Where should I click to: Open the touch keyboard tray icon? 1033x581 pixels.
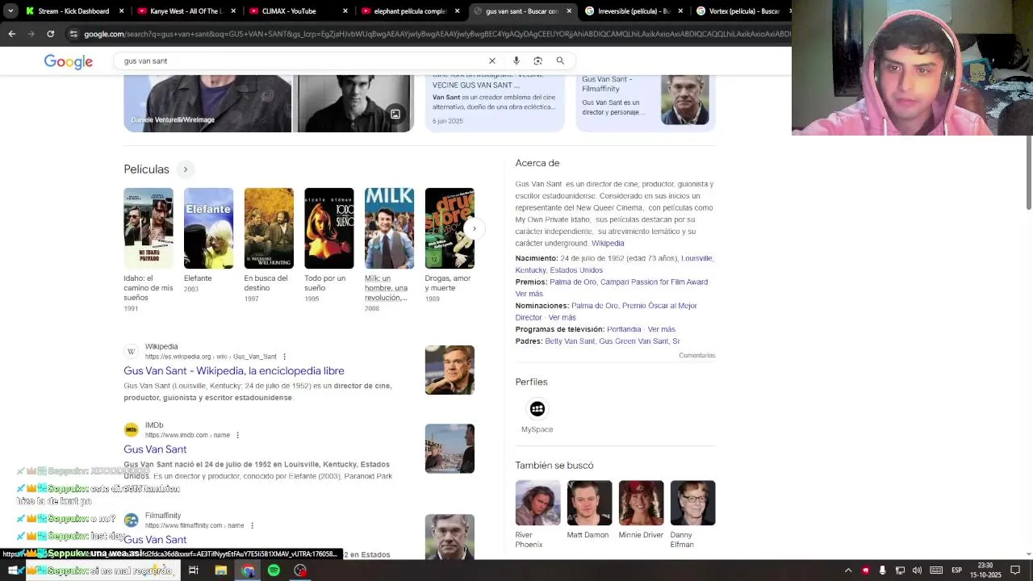click(936, 571)
